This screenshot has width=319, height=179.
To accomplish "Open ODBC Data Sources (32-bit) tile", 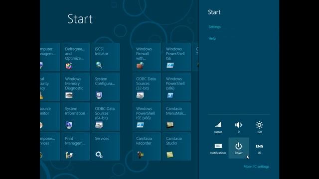I will click(x=147, y=87).
